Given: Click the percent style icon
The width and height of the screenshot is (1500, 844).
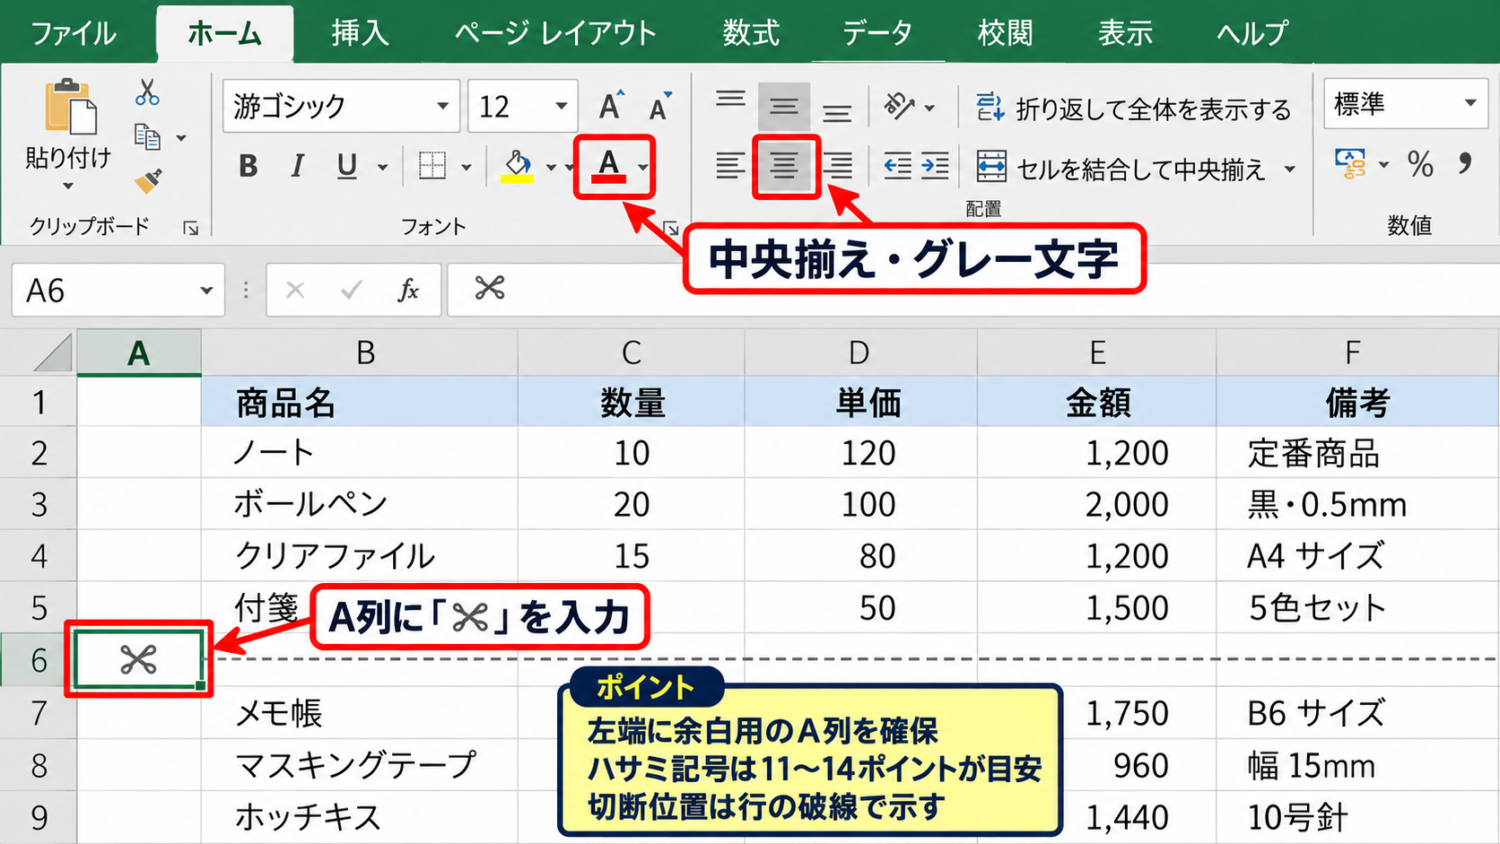Looking at the screenshot, I should [x=1420, y=164].
